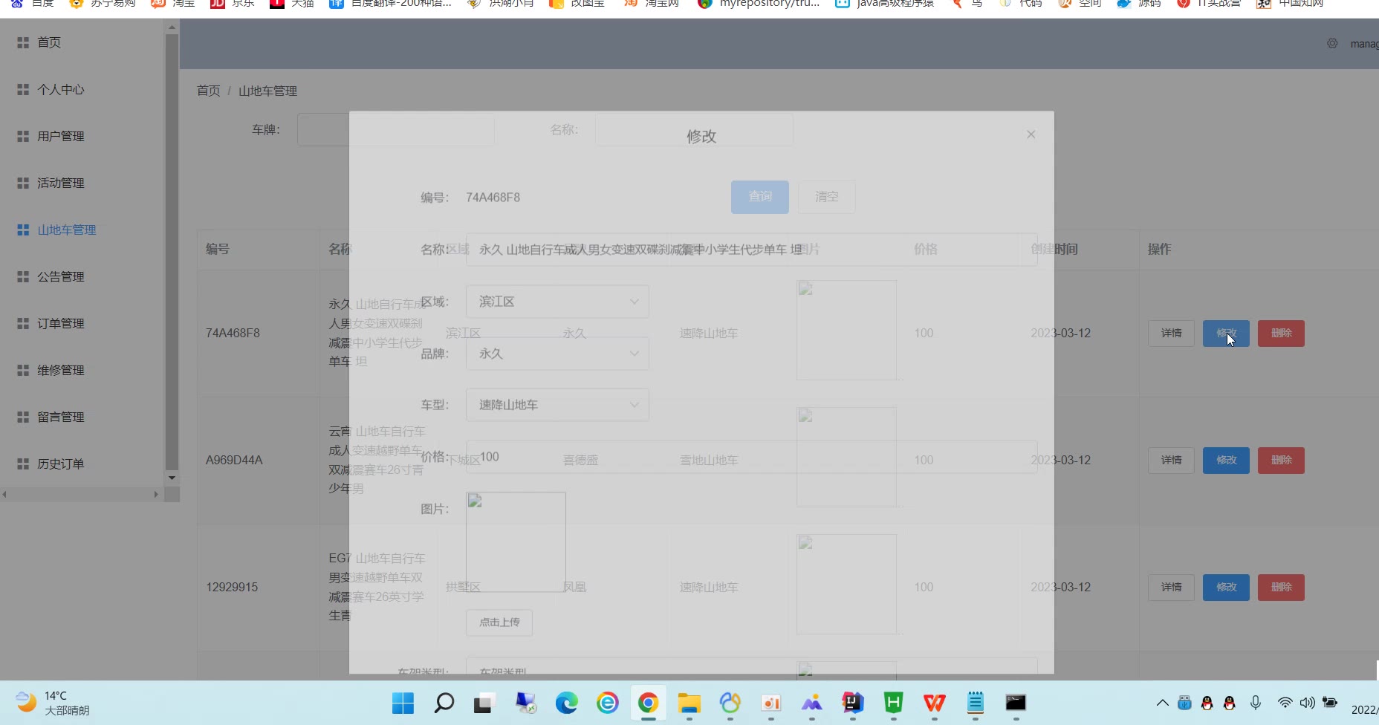This screenshot has width=1379, height=725.
Task: Open 个人中心 in the sidebar
Action: point(61,89)
